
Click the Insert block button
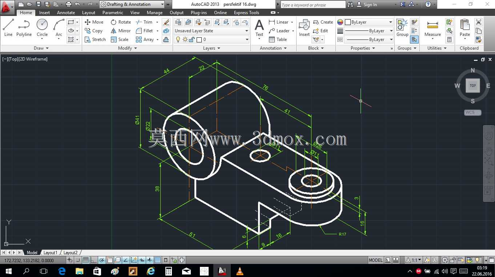tap(304, 28)
